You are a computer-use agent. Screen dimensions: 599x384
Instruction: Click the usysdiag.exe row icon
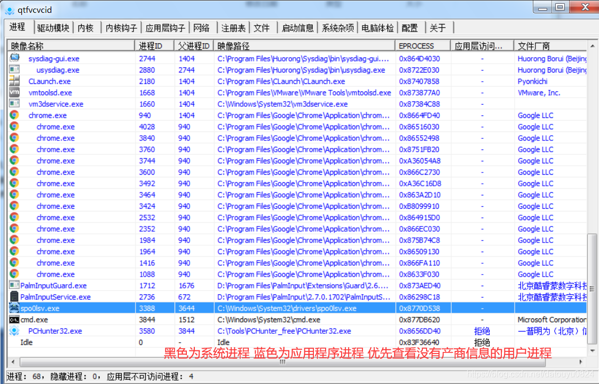(x=14, y=69)
